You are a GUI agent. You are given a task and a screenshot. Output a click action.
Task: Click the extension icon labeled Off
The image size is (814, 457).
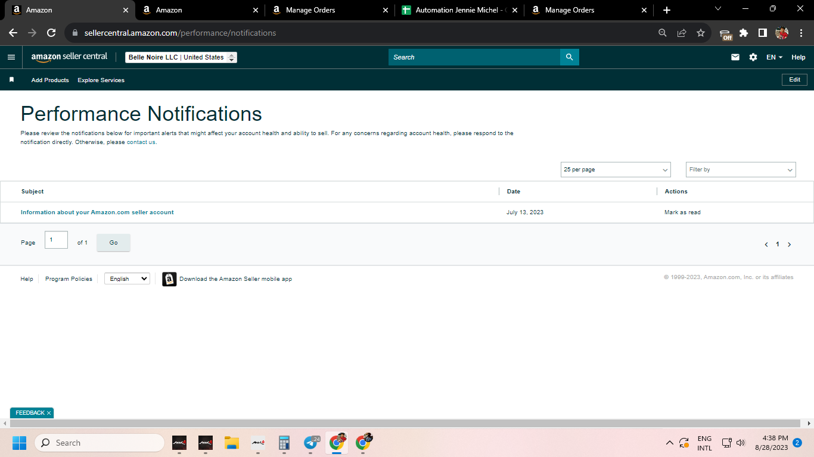click(x=725, y=33)
